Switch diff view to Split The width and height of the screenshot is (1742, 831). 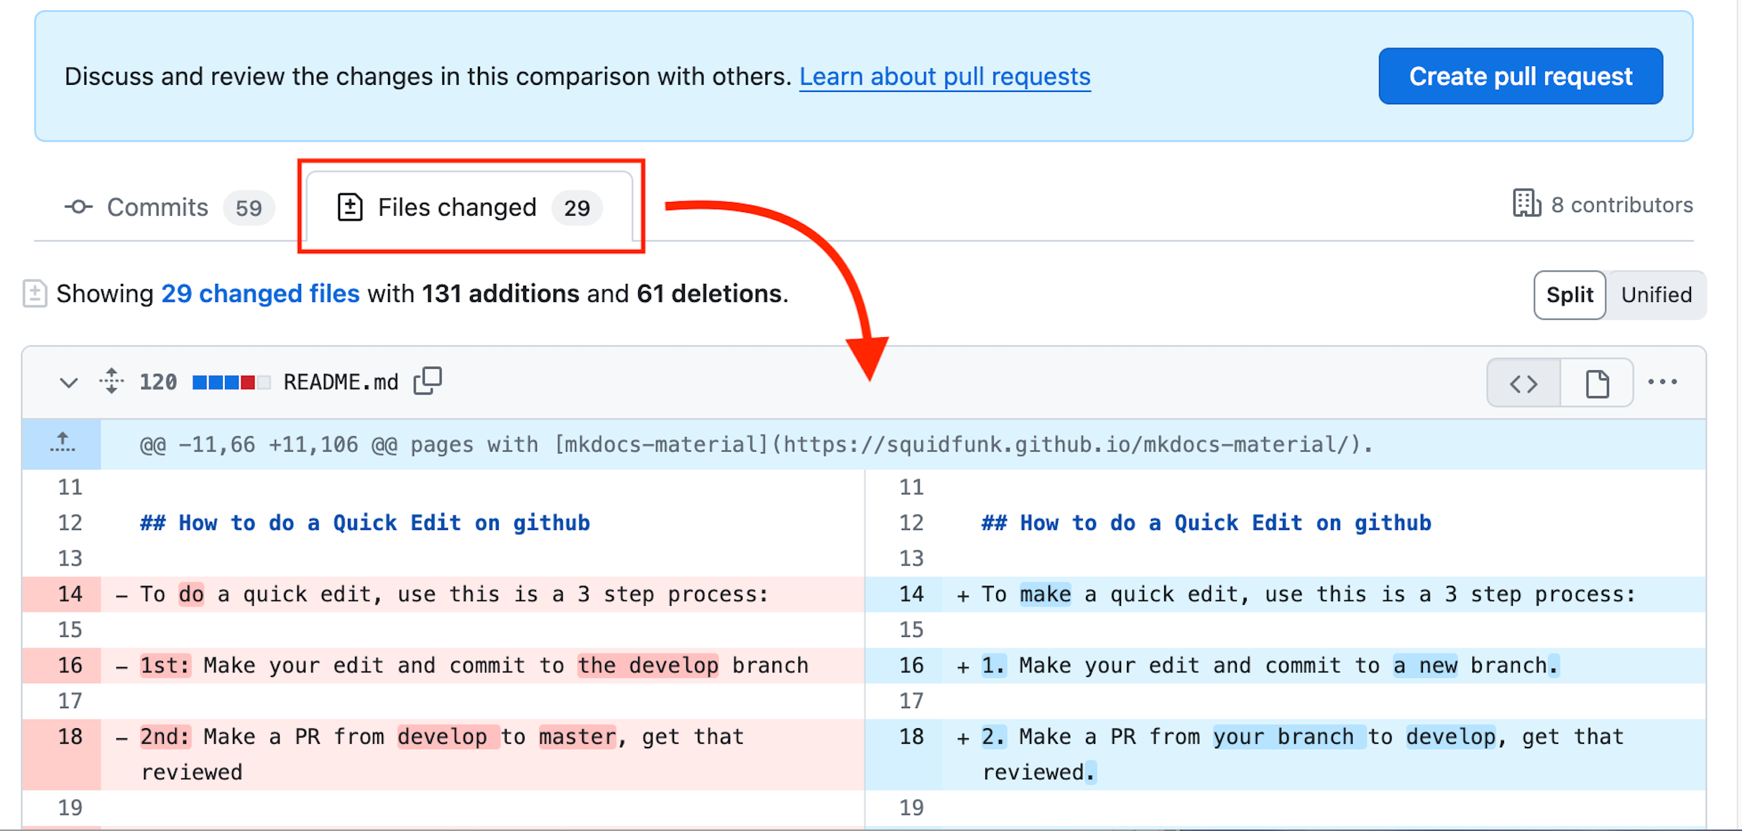click(1570, 295)
